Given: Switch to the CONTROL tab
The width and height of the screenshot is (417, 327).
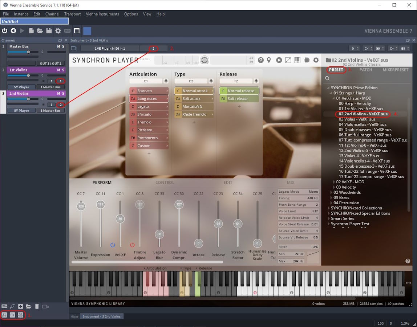Looking at the screenshot, I should click(x=165, y=183).
